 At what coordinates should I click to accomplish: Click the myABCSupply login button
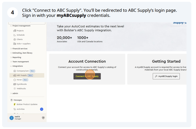pyautogui.click(x=166, y=76)
